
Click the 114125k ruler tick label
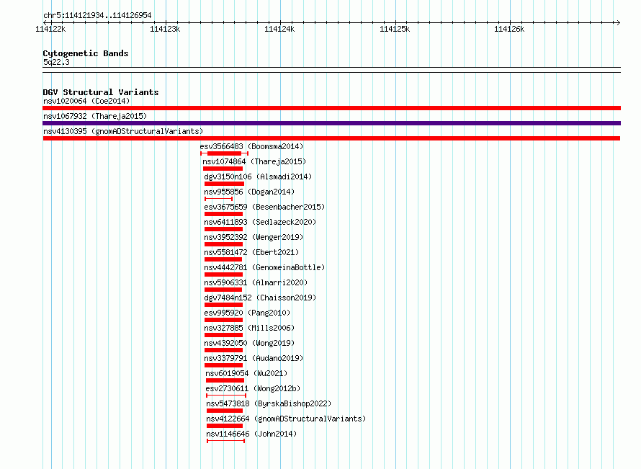(x=395, y=29)
